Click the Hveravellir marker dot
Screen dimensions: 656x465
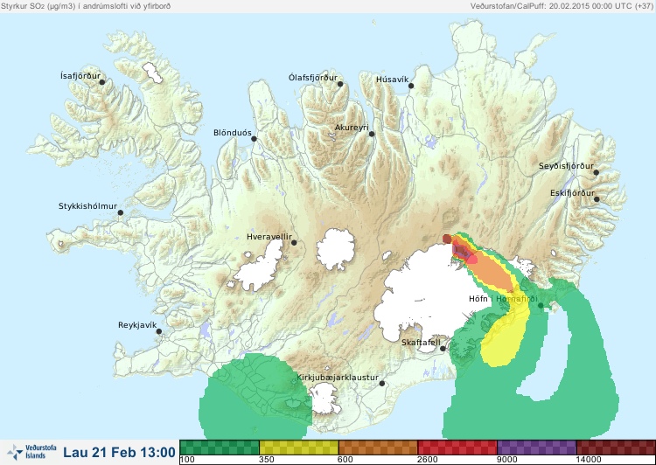[x=294, y=242]
